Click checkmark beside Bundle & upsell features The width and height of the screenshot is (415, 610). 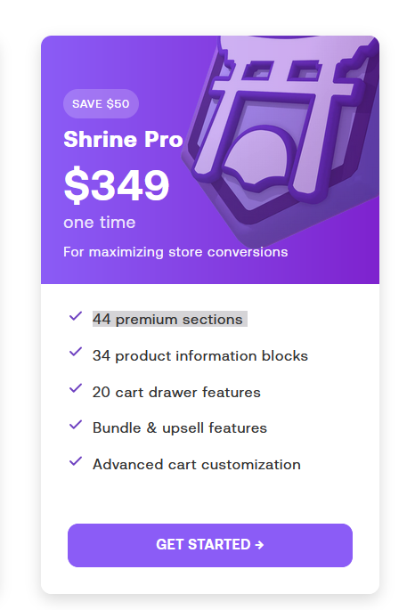point(76,425)
